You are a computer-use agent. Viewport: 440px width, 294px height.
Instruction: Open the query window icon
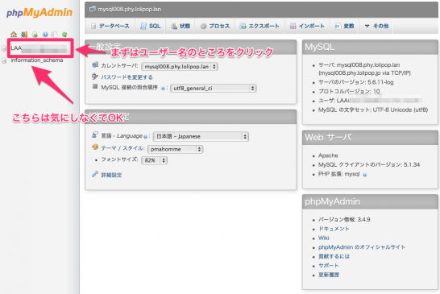(x=35, y=35)
